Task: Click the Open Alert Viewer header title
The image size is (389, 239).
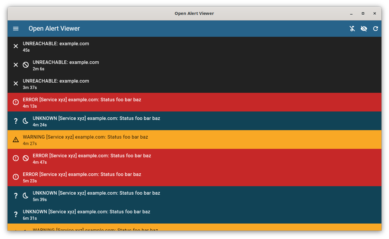Action: coord(54,29)
